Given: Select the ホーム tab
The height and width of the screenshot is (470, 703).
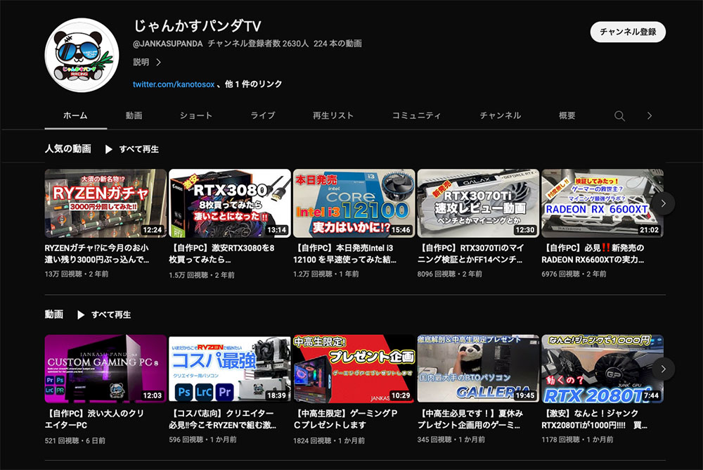Looking at the screenshot, I should pos(75,115).
